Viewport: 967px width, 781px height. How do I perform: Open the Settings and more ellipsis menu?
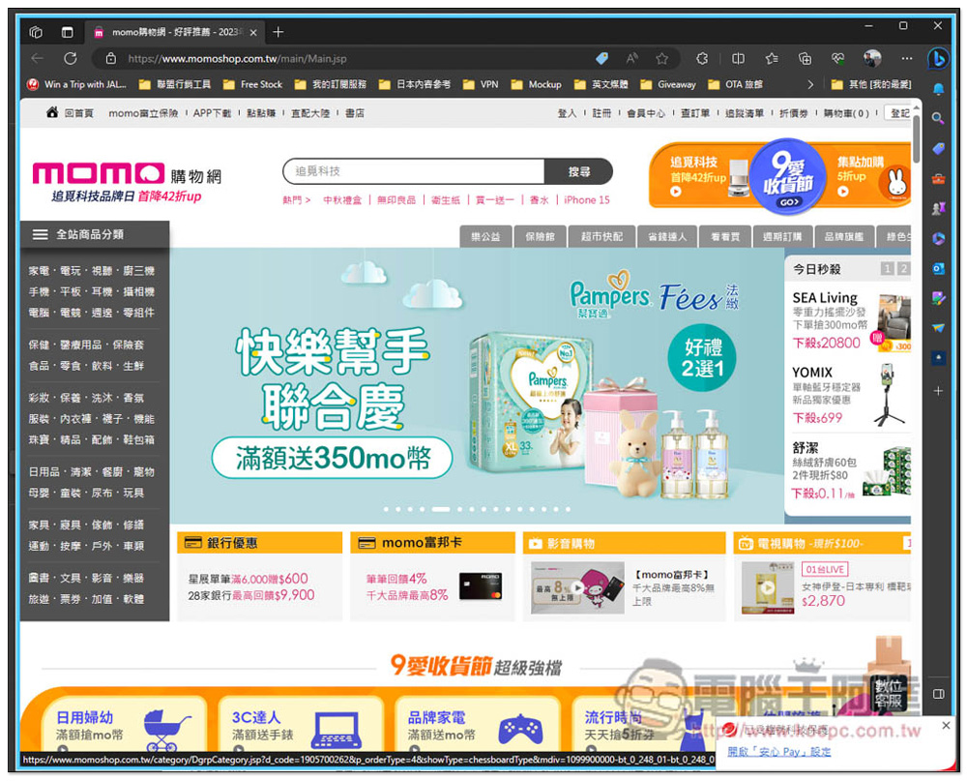907,58
